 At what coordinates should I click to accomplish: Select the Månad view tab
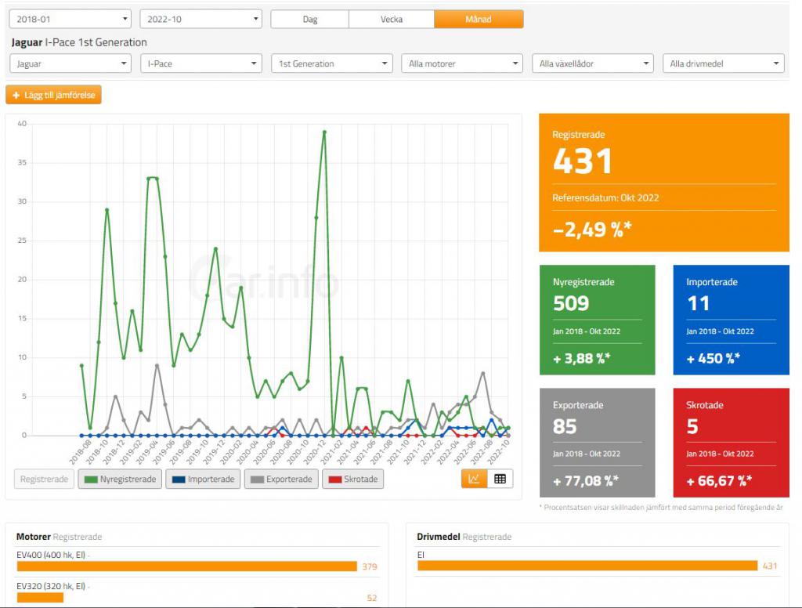click(x=479, y=20)
